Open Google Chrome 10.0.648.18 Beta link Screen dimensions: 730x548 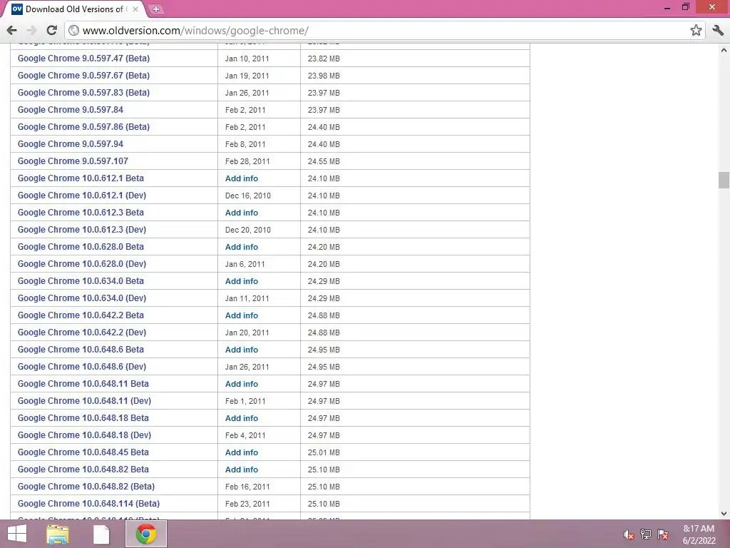click(83, 418)
